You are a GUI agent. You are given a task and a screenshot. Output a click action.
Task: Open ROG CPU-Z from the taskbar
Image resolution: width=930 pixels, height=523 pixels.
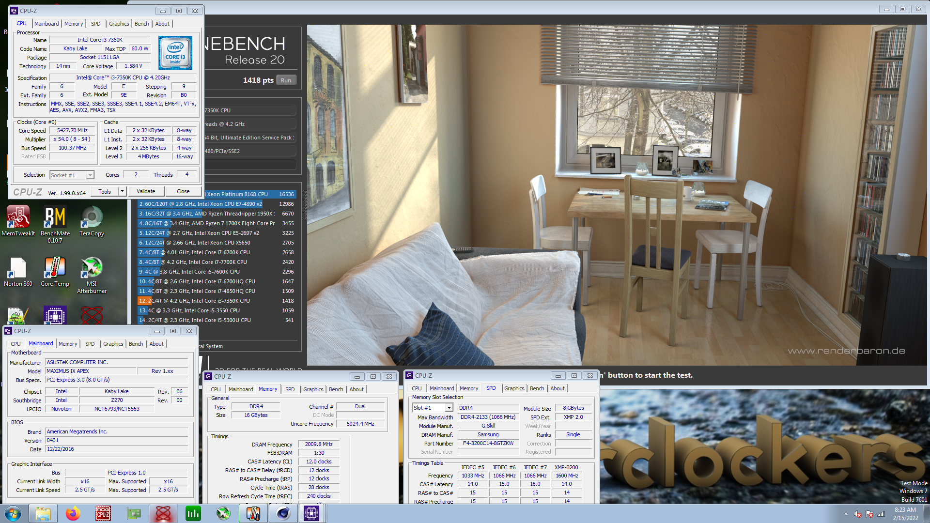tap(103, 513)
